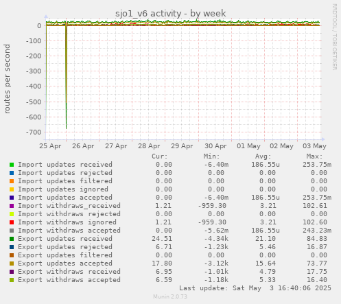Click the gray Import withdraws accepted swatch
Screen dimensions: 341x304
(x=12, y=231)
